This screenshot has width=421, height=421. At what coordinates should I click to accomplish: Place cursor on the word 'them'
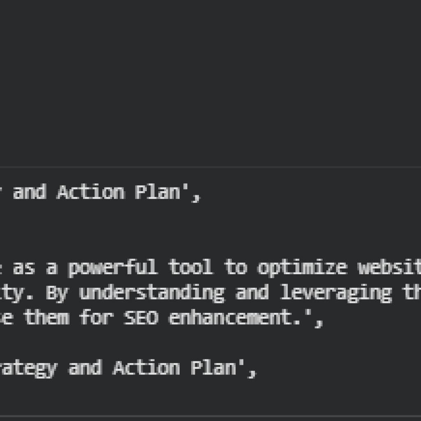tap(46, 318)
